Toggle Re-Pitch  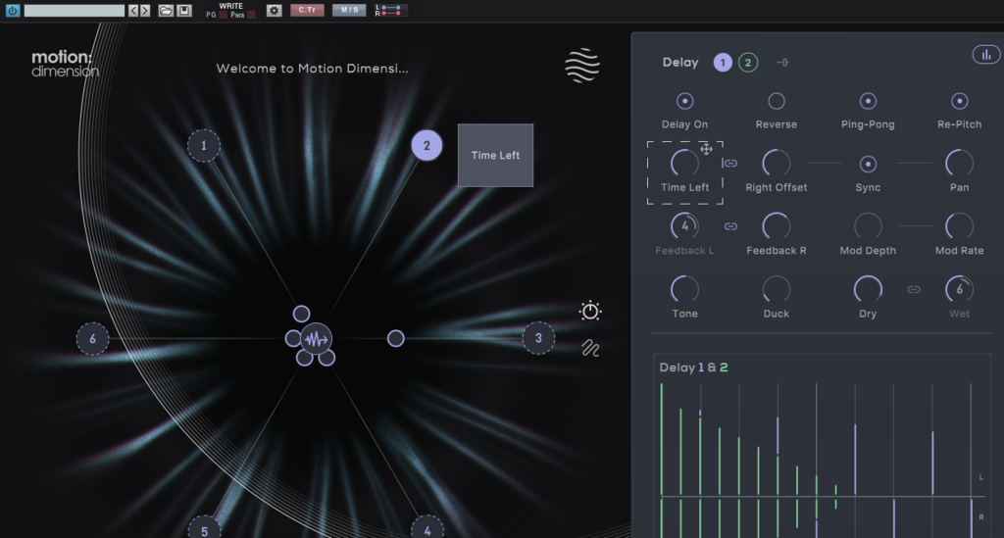point(959,101)
